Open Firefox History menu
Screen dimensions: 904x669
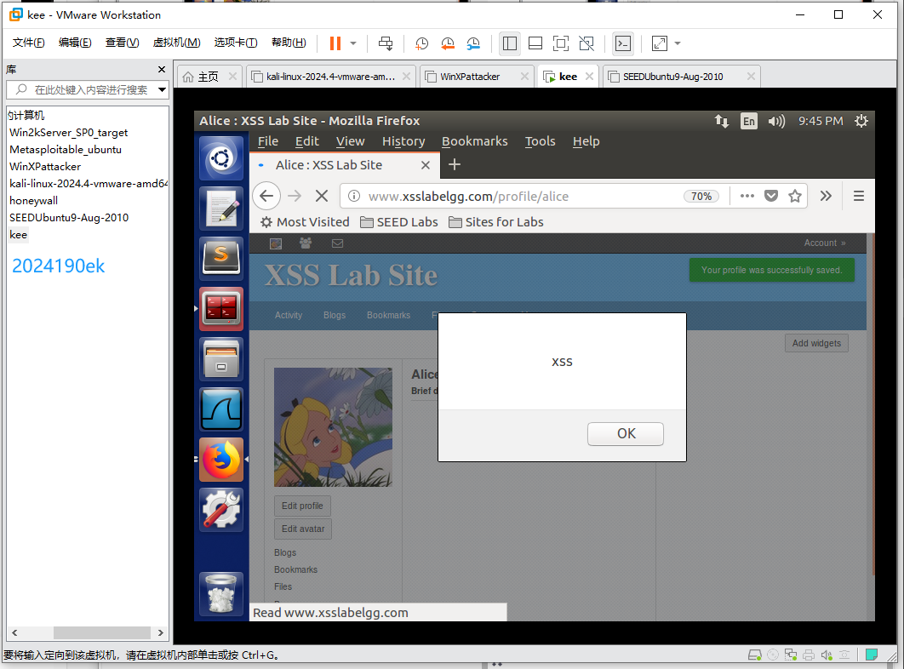[x=403, y=141]
